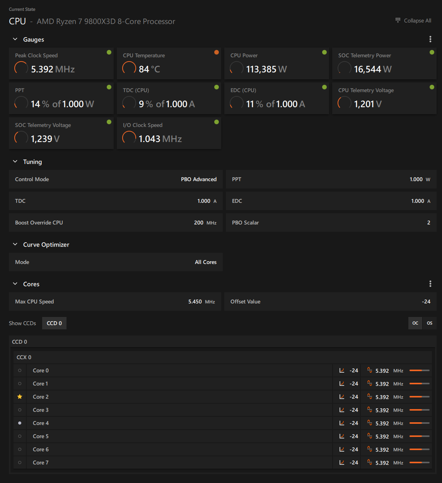The width and height of the screenshot is (442, 483).
Task: Click the TDC (CPU) gauge dial
Action: 129,103
